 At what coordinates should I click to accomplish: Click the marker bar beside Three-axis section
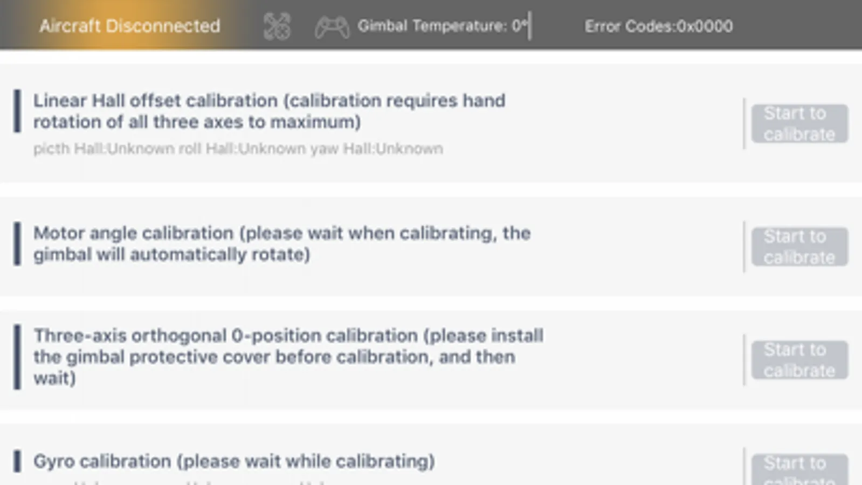pyautogui.click(x=17, y=356)
